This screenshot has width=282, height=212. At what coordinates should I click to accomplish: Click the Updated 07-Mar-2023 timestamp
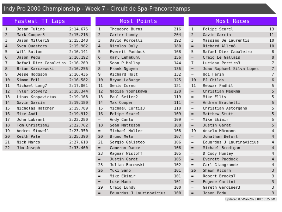pyautogui.click(x=251, y=199)
